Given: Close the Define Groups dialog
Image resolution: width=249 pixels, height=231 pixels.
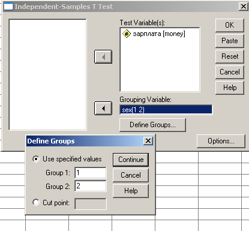Looking at the screenshot, I should point(148,141).
